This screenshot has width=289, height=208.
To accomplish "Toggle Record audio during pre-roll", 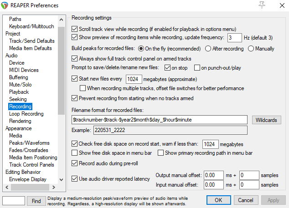I will [x=74, y=163].
